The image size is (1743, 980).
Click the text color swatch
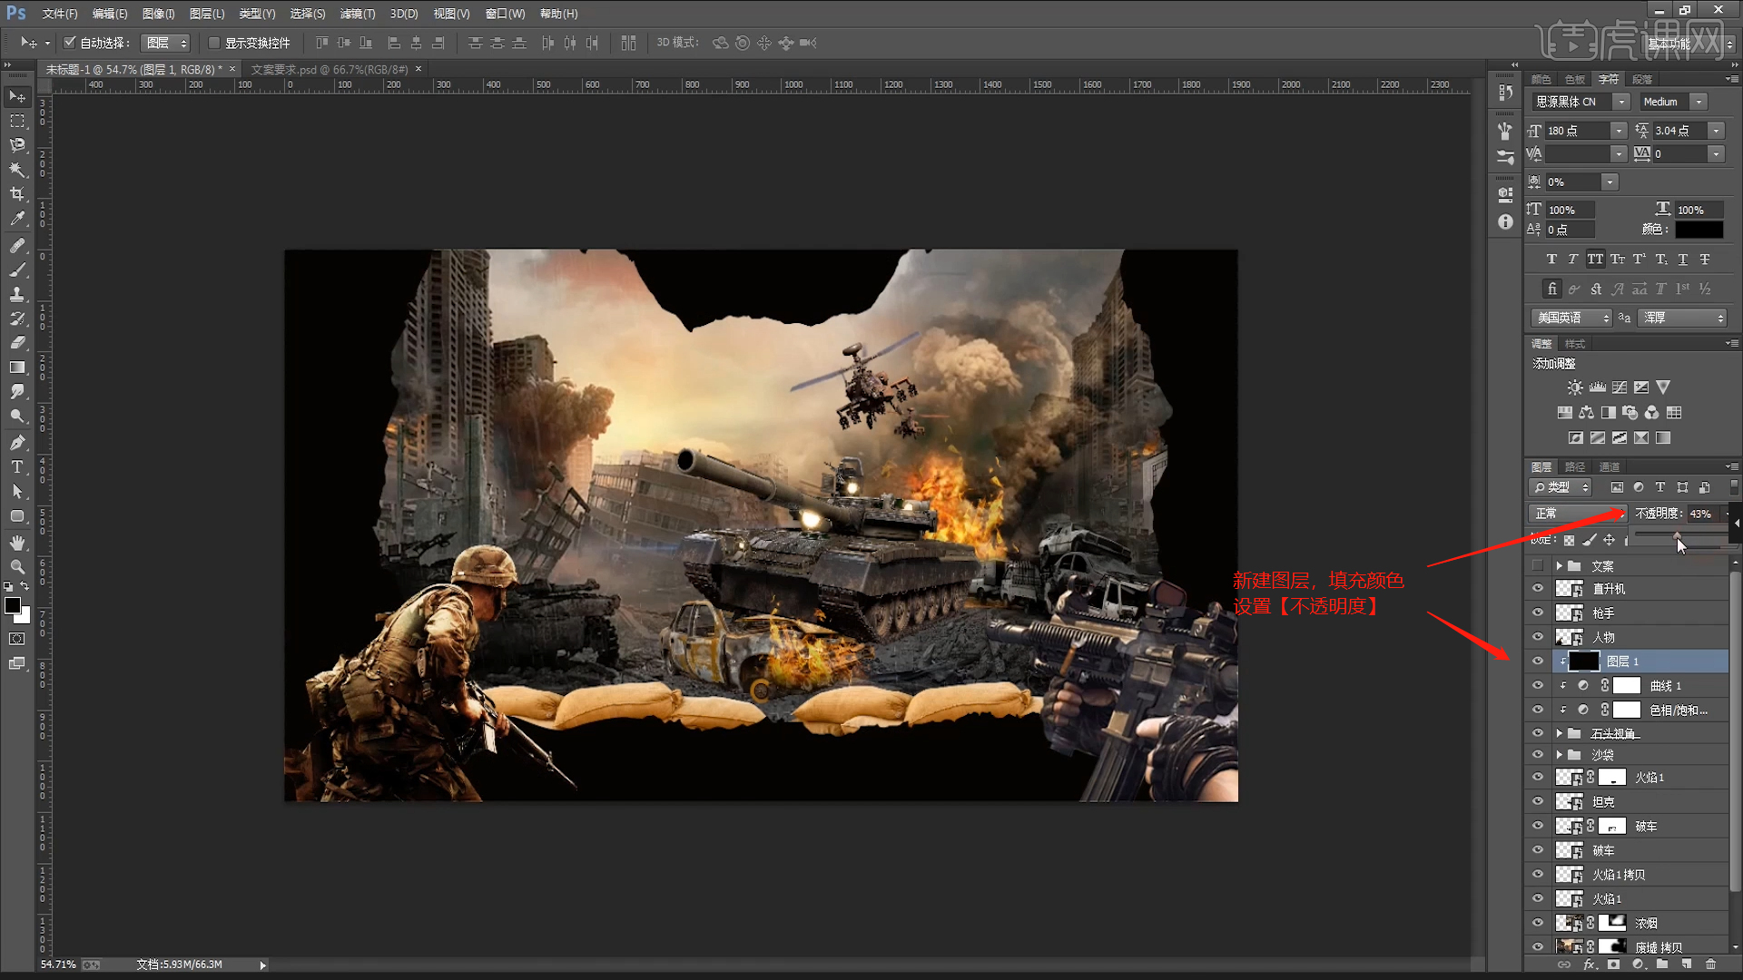(x=1699, y=230)
